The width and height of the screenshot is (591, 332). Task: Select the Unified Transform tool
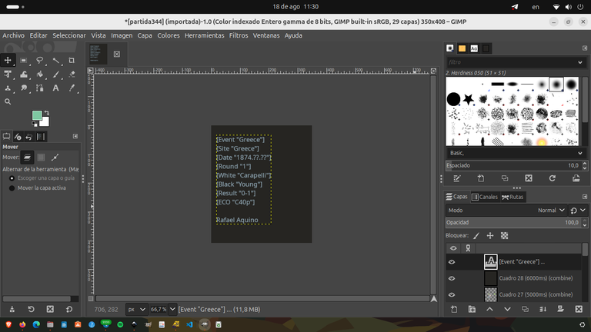coord(8,74)
